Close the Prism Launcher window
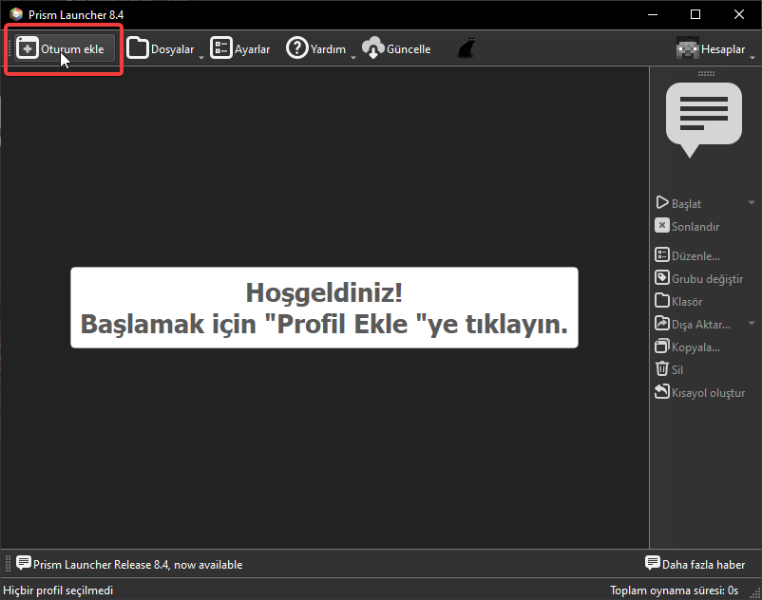This screenshot has width=762, height=600. 738,14
